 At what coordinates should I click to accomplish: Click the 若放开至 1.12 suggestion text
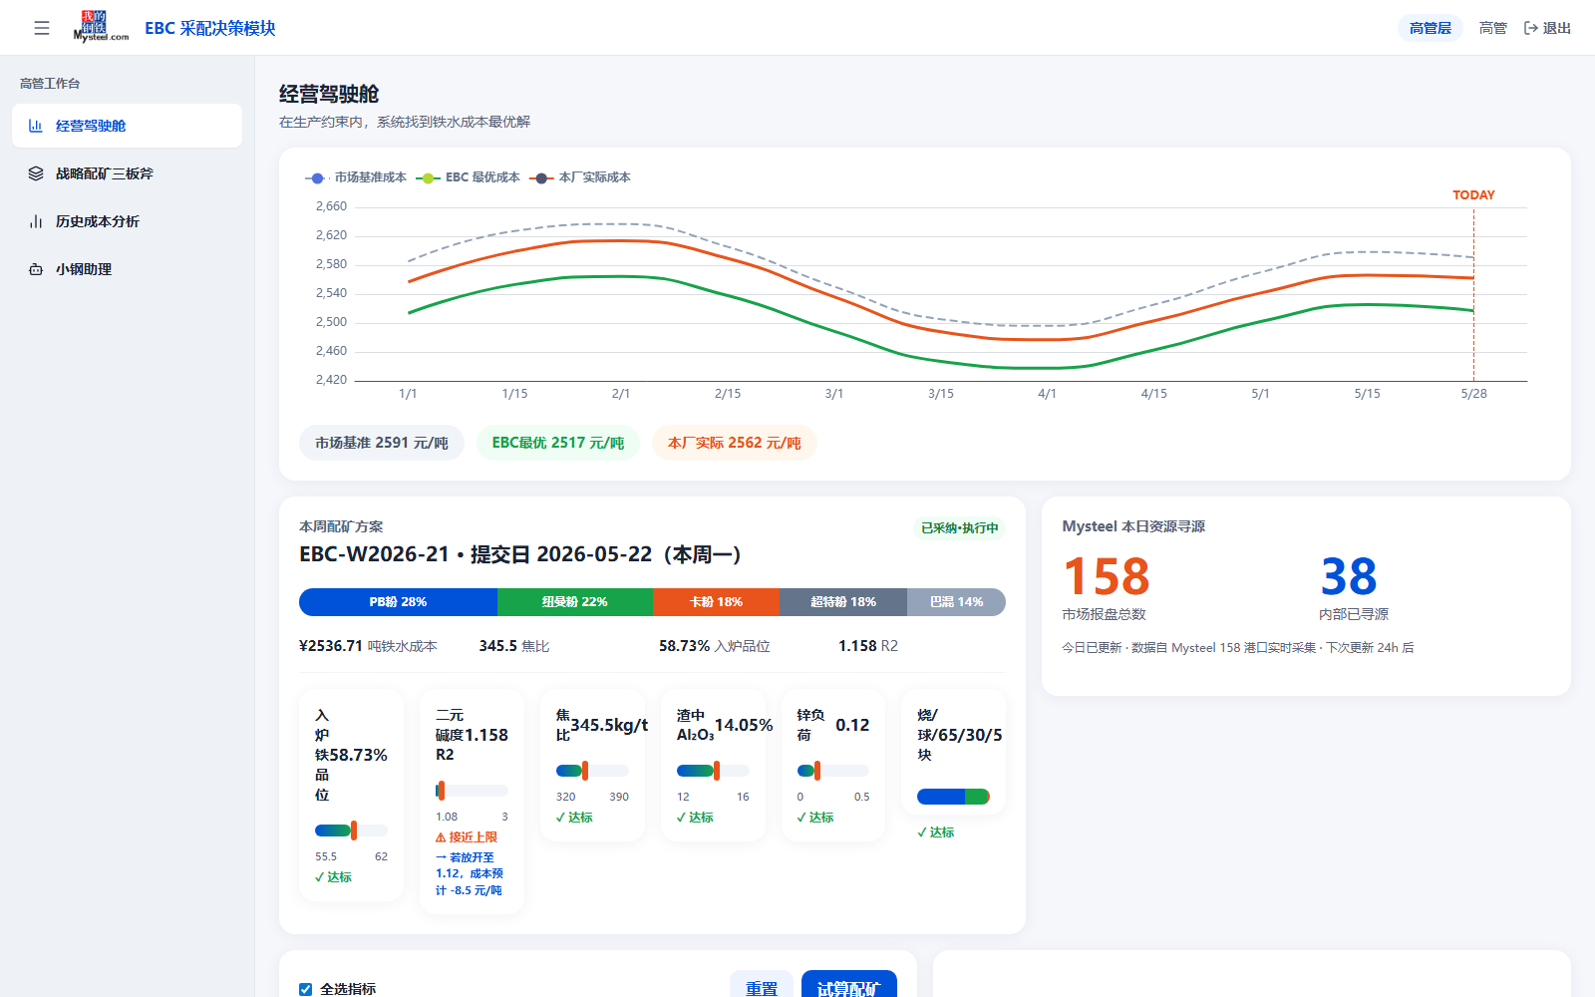click(x=471, y=873)
